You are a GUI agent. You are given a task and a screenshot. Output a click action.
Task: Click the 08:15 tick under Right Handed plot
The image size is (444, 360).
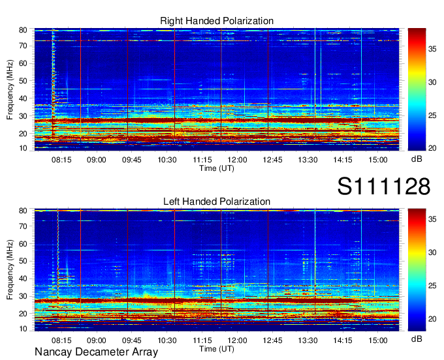[61, 160]
